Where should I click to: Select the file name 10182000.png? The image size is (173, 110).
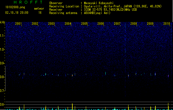pos(15,7)
